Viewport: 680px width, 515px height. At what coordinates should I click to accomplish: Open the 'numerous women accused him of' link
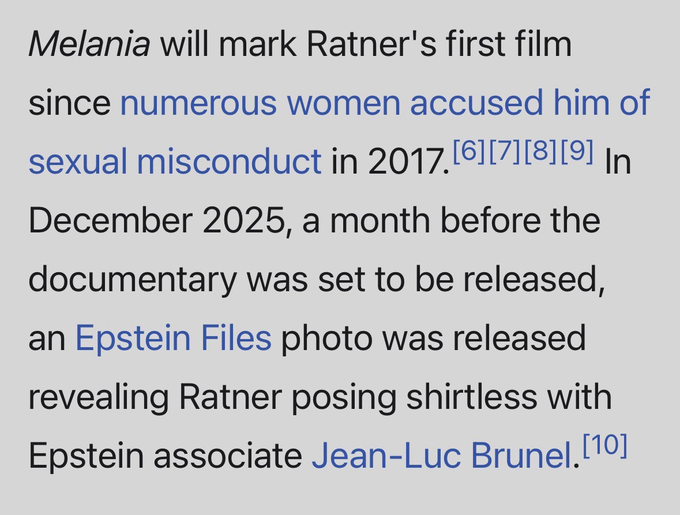pyautogui.click(x=385, y=103)
